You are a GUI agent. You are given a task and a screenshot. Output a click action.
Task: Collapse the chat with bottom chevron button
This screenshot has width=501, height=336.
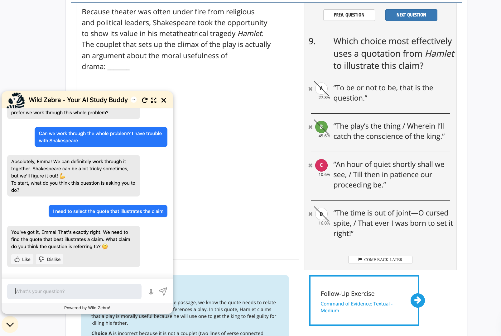tap(10, 324)
